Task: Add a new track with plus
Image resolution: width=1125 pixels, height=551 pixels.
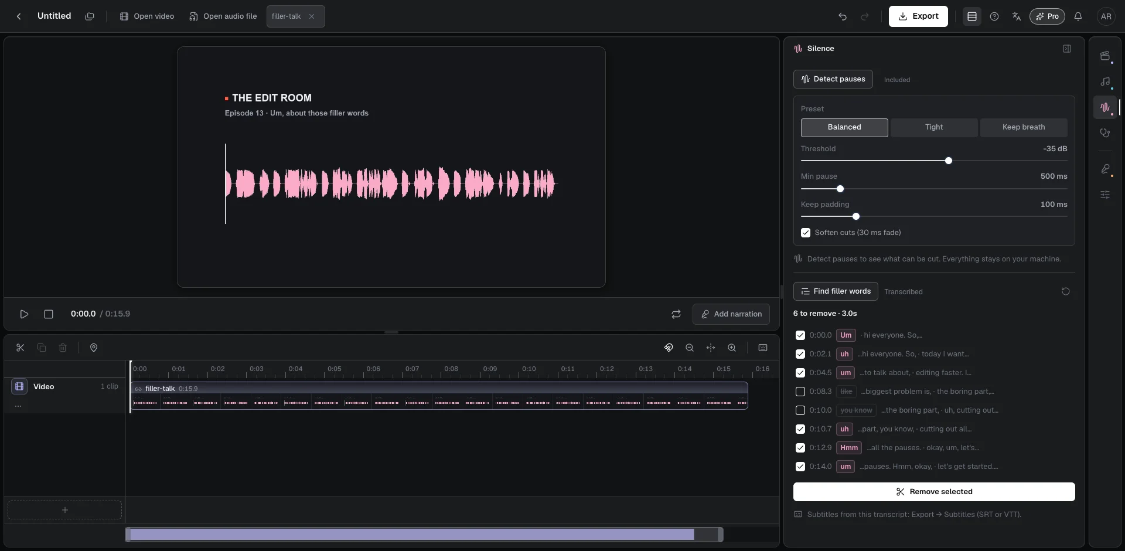Action: pyautogui.click(x=64, y=510)
